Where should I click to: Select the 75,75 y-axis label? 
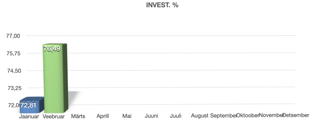click(13, 53)
